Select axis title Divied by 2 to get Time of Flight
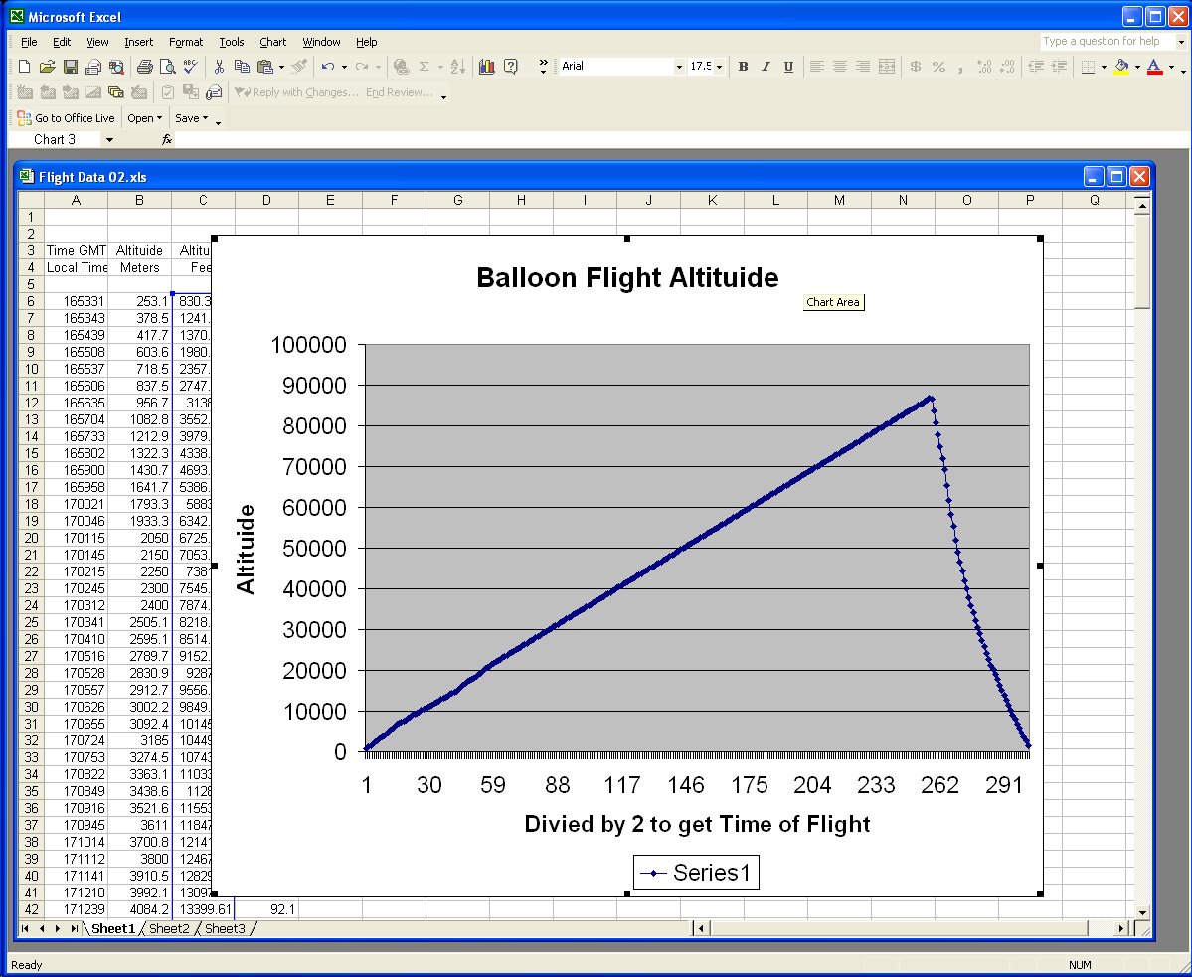 (x=697, y=824)
